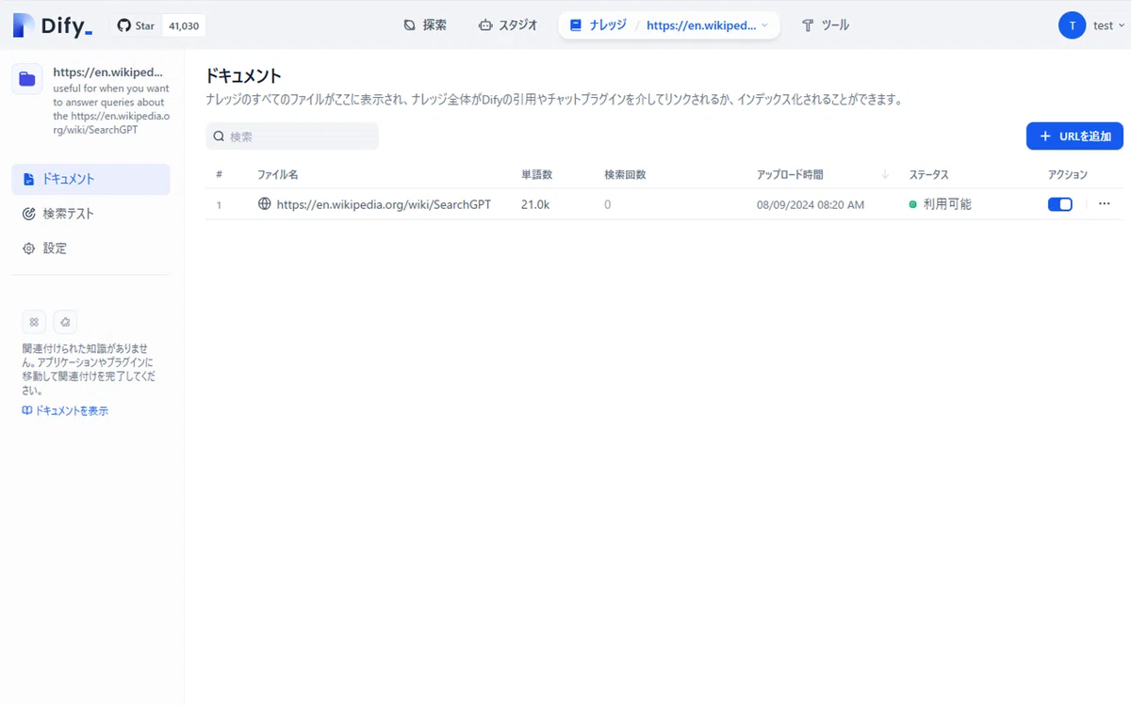The width and height of the screenshot is (1131, 705).
Task: Click the blue knowledge folder icon
Action: (27, 79)
